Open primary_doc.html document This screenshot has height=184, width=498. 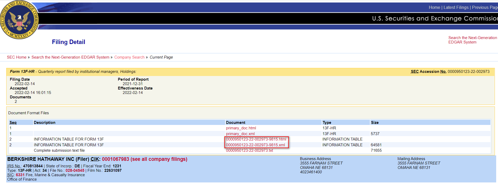pyautogui.click(x=241, y=128)
